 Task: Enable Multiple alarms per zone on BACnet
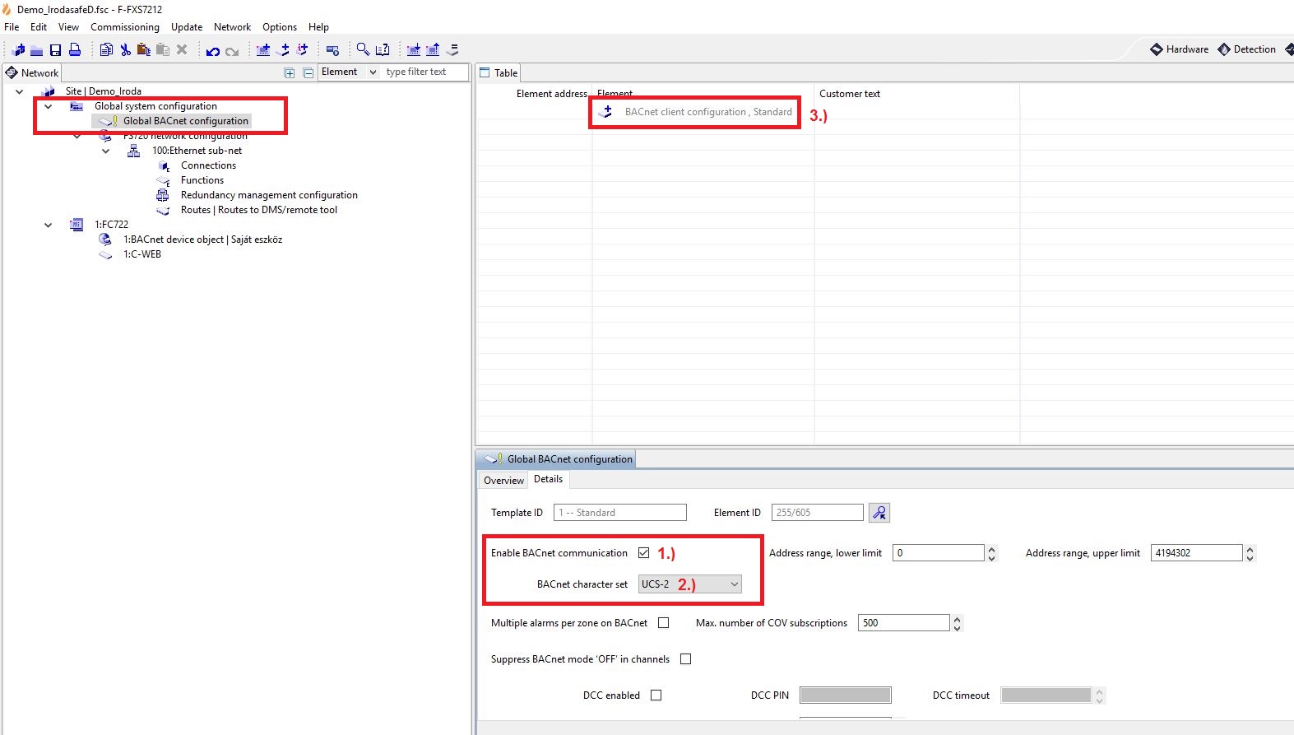(663, 623)
